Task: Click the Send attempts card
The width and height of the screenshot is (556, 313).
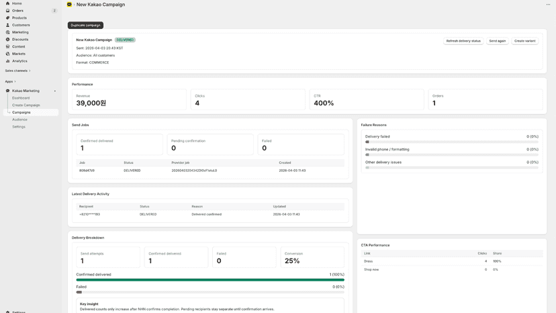Action: [x=108, y=257]
